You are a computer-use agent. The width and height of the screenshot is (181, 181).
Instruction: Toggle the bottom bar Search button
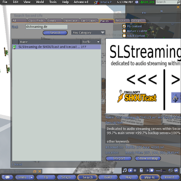tap(87, 177)
